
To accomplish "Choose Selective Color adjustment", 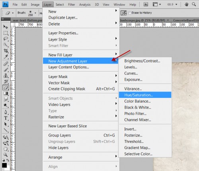I will (145, 154).
